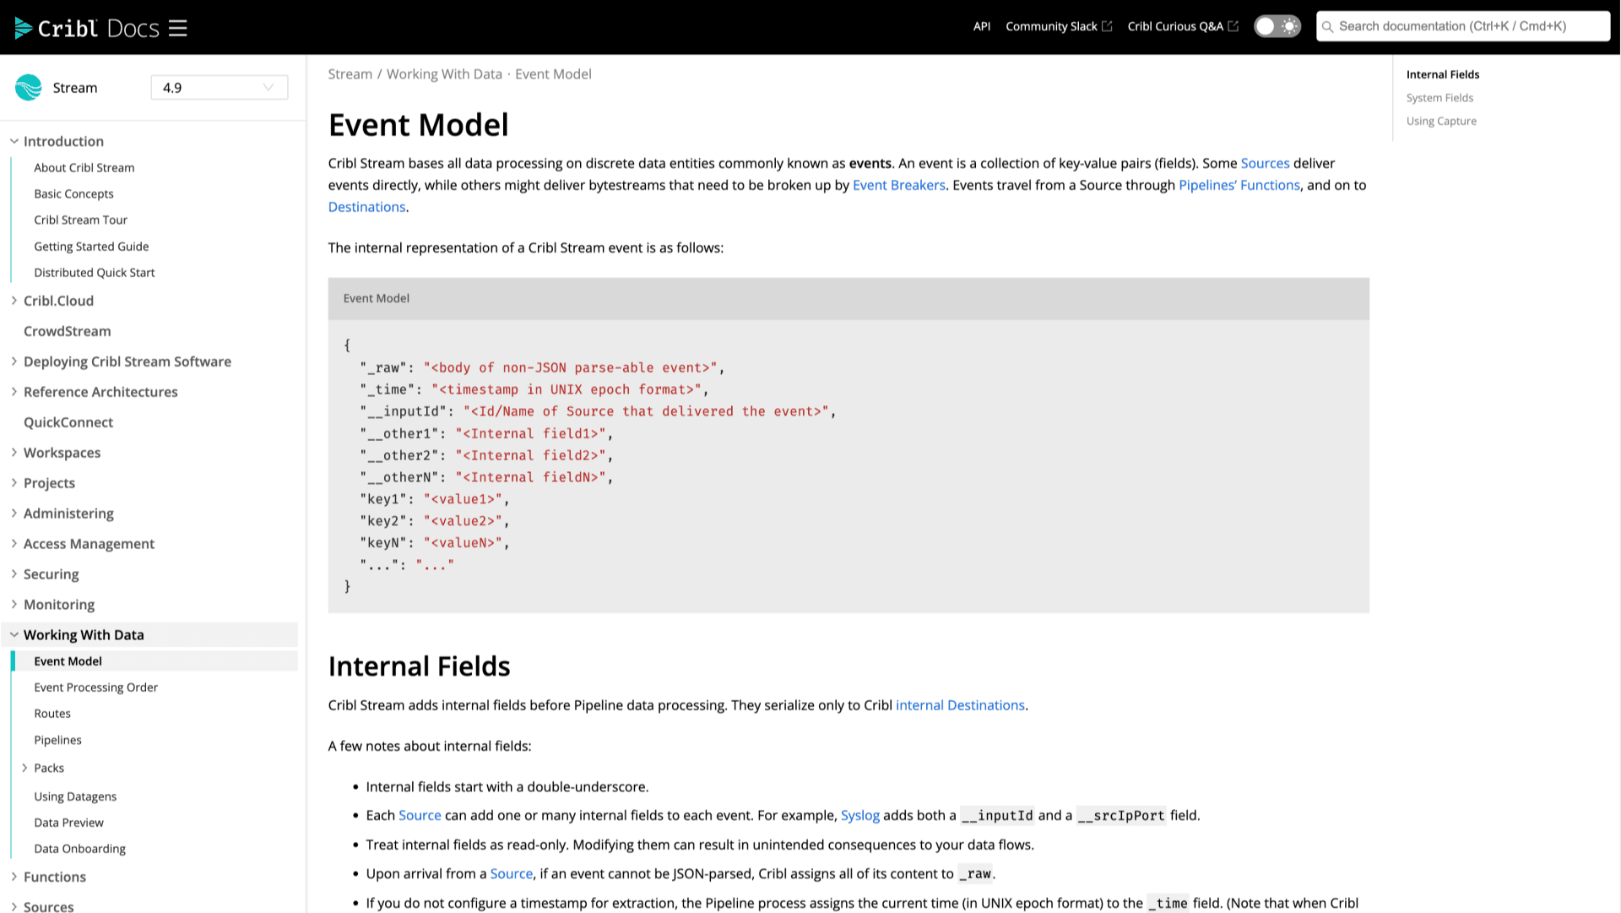Select Event Model in sidebar
The height and width of the screenshot is (913, 1621).
(x=68, y=661)
